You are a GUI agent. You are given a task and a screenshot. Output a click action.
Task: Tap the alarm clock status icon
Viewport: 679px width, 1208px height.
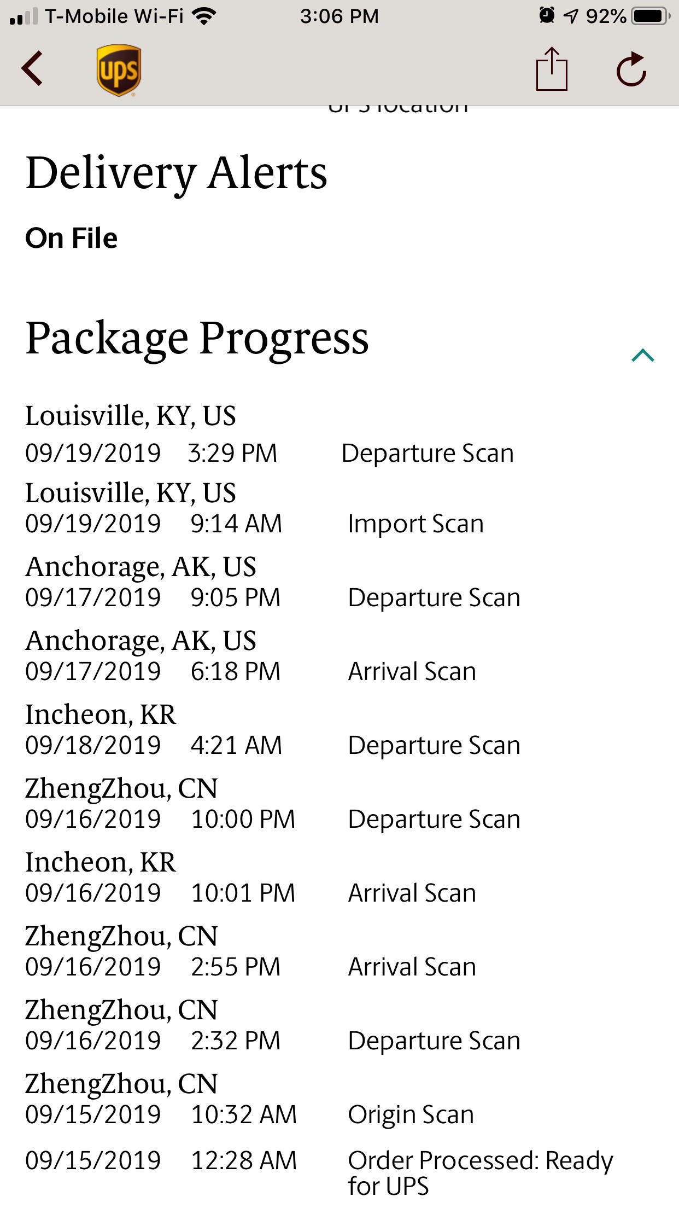546,16
